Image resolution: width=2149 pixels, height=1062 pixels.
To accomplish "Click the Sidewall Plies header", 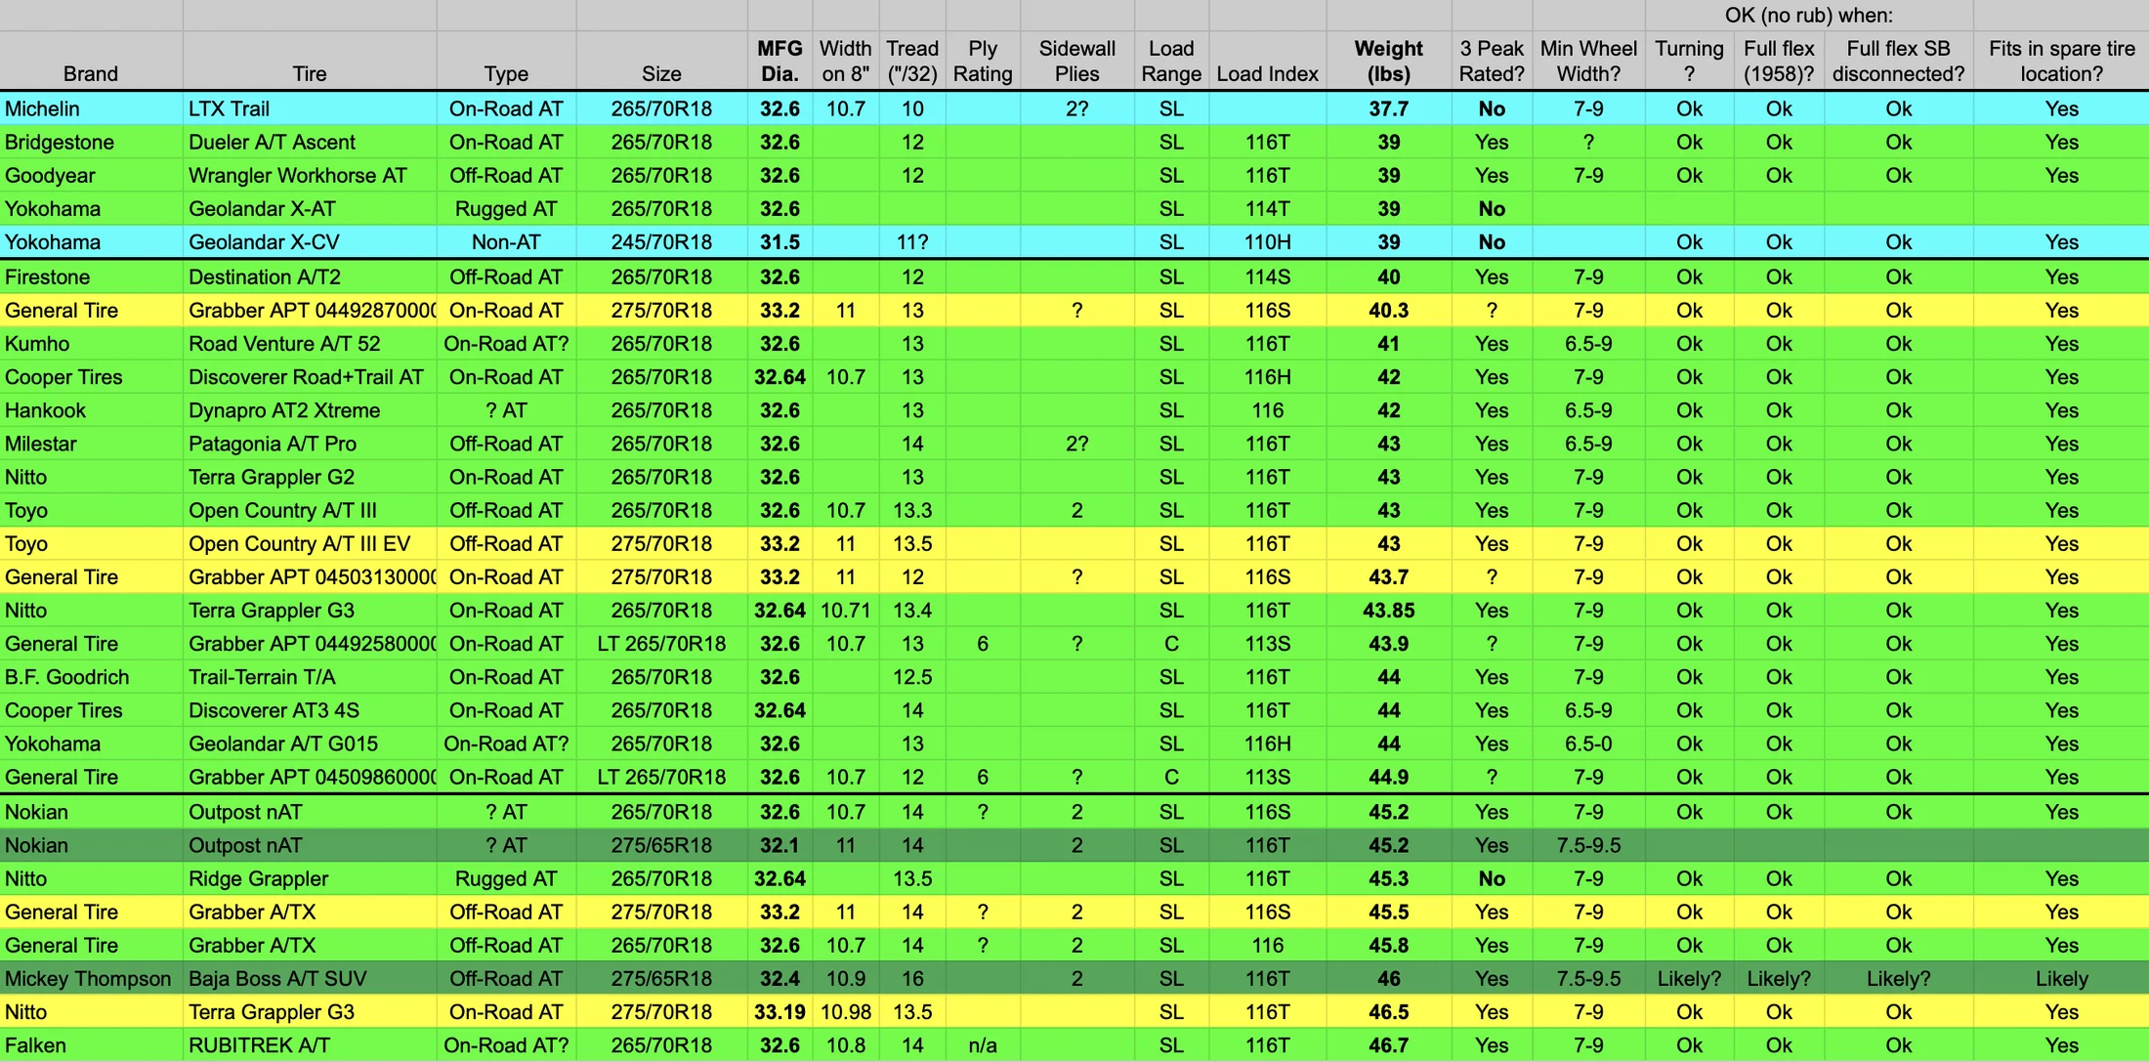I will pyautogui.click(x=1076, y=61).
